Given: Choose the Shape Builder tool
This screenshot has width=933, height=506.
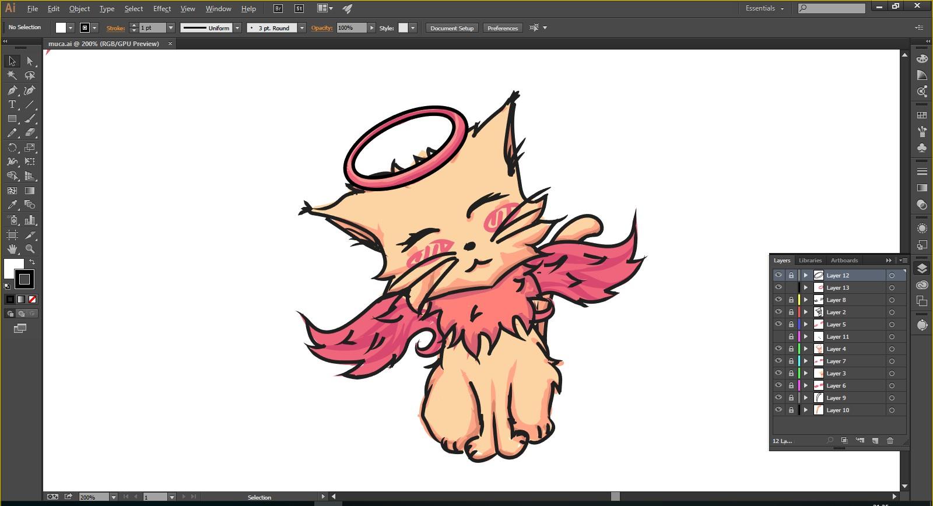Looking at the screenshot, I should (12, 175).
